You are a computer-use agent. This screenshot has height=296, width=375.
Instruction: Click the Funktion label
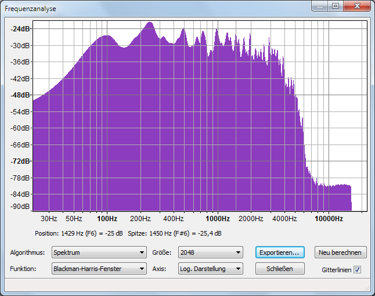click(x=23, y=269)
